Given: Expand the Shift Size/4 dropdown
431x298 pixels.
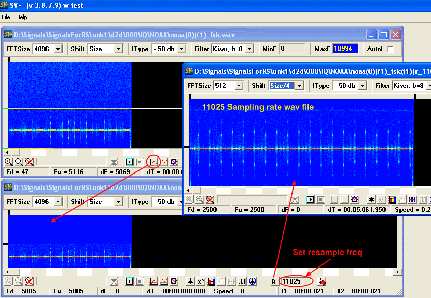Looking at the screenshot, I should pyautogui.click(x=299, y=86).
